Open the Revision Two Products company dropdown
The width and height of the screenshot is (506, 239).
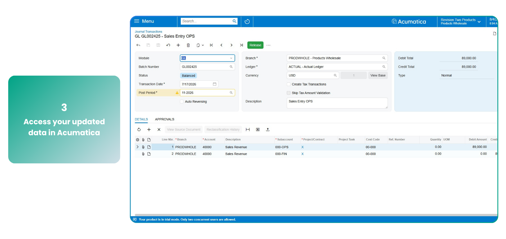(461, 21)
